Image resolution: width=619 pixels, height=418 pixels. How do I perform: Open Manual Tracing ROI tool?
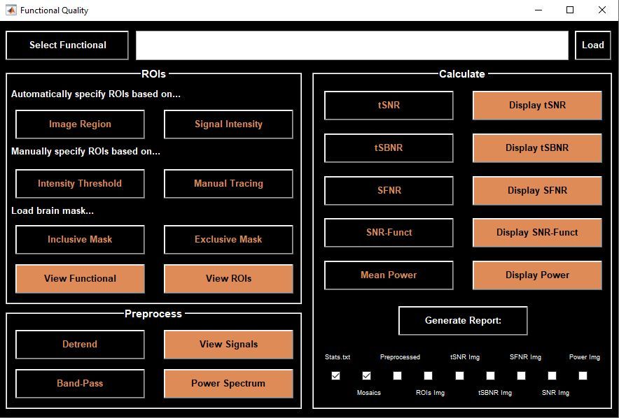[x=228, y=184]
